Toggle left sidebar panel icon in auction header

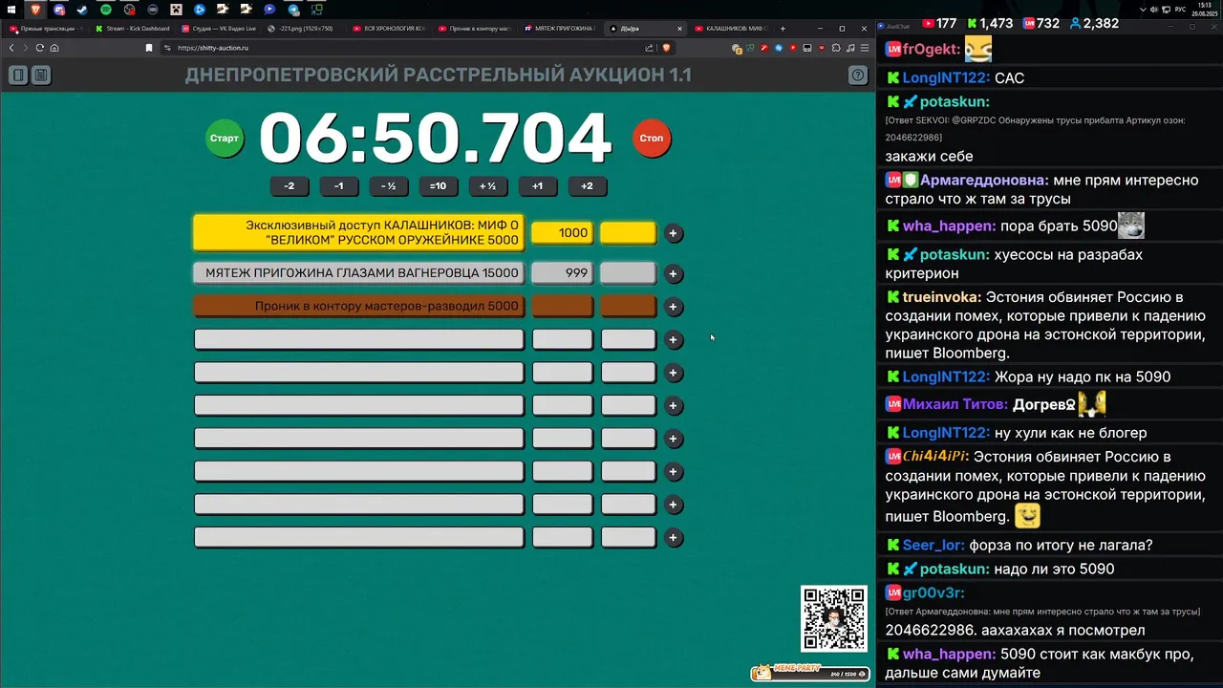click(x=18, y=75)
